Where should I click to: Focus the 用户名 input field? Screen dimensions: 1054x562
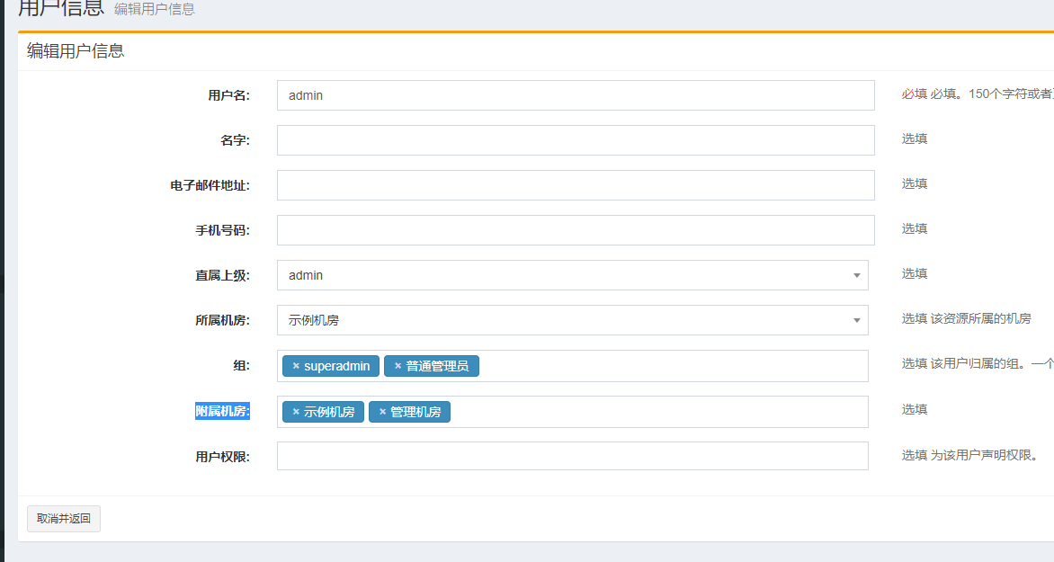(x=576, y=95)
